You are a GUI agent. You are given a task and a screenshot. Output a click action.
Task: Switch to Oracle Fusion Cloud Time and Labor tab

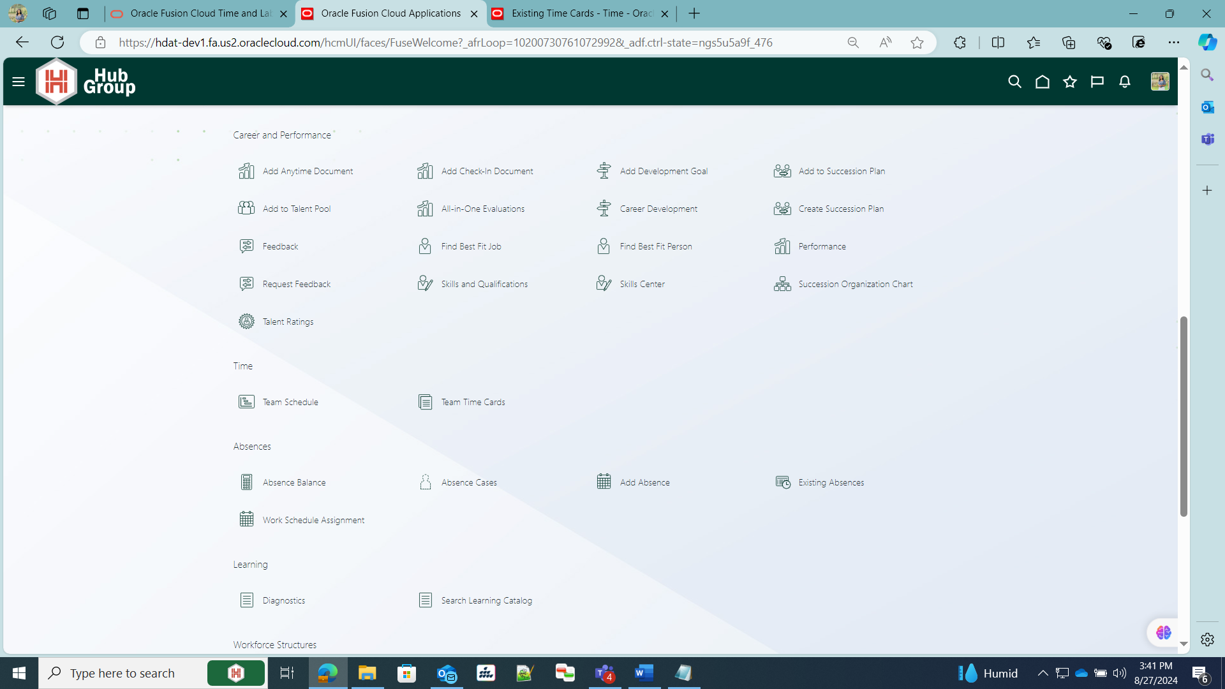[x=200, y=13]
